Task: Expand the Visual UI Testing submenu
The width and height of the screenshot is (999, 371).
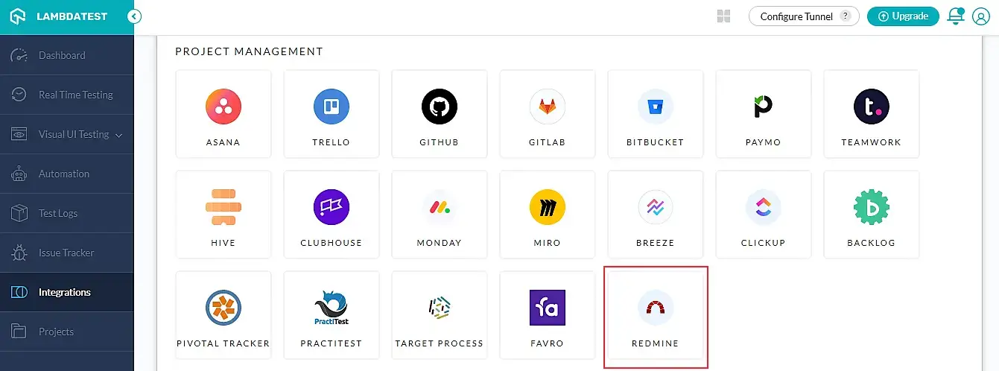Action: pos(119,135)
